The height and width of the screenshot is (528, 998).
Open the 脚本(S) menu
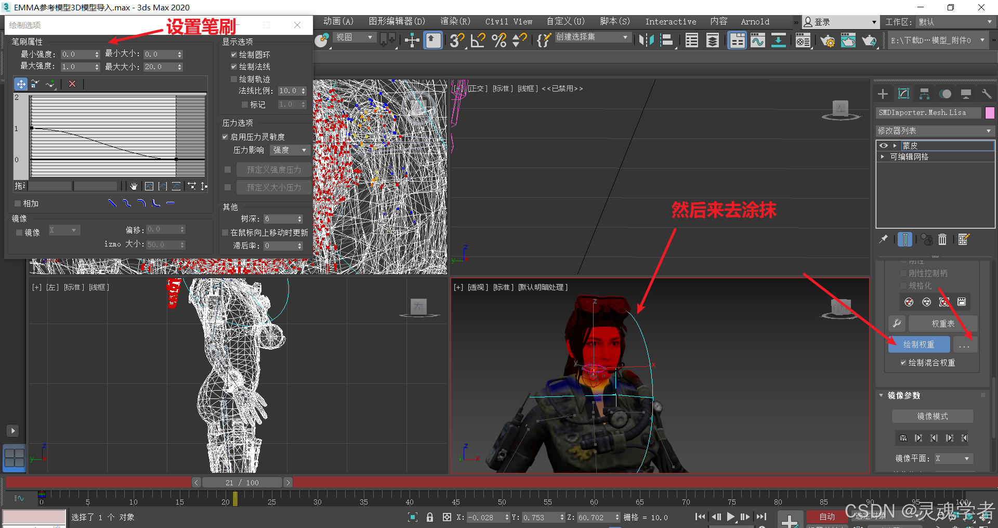(x=615, y=21)
